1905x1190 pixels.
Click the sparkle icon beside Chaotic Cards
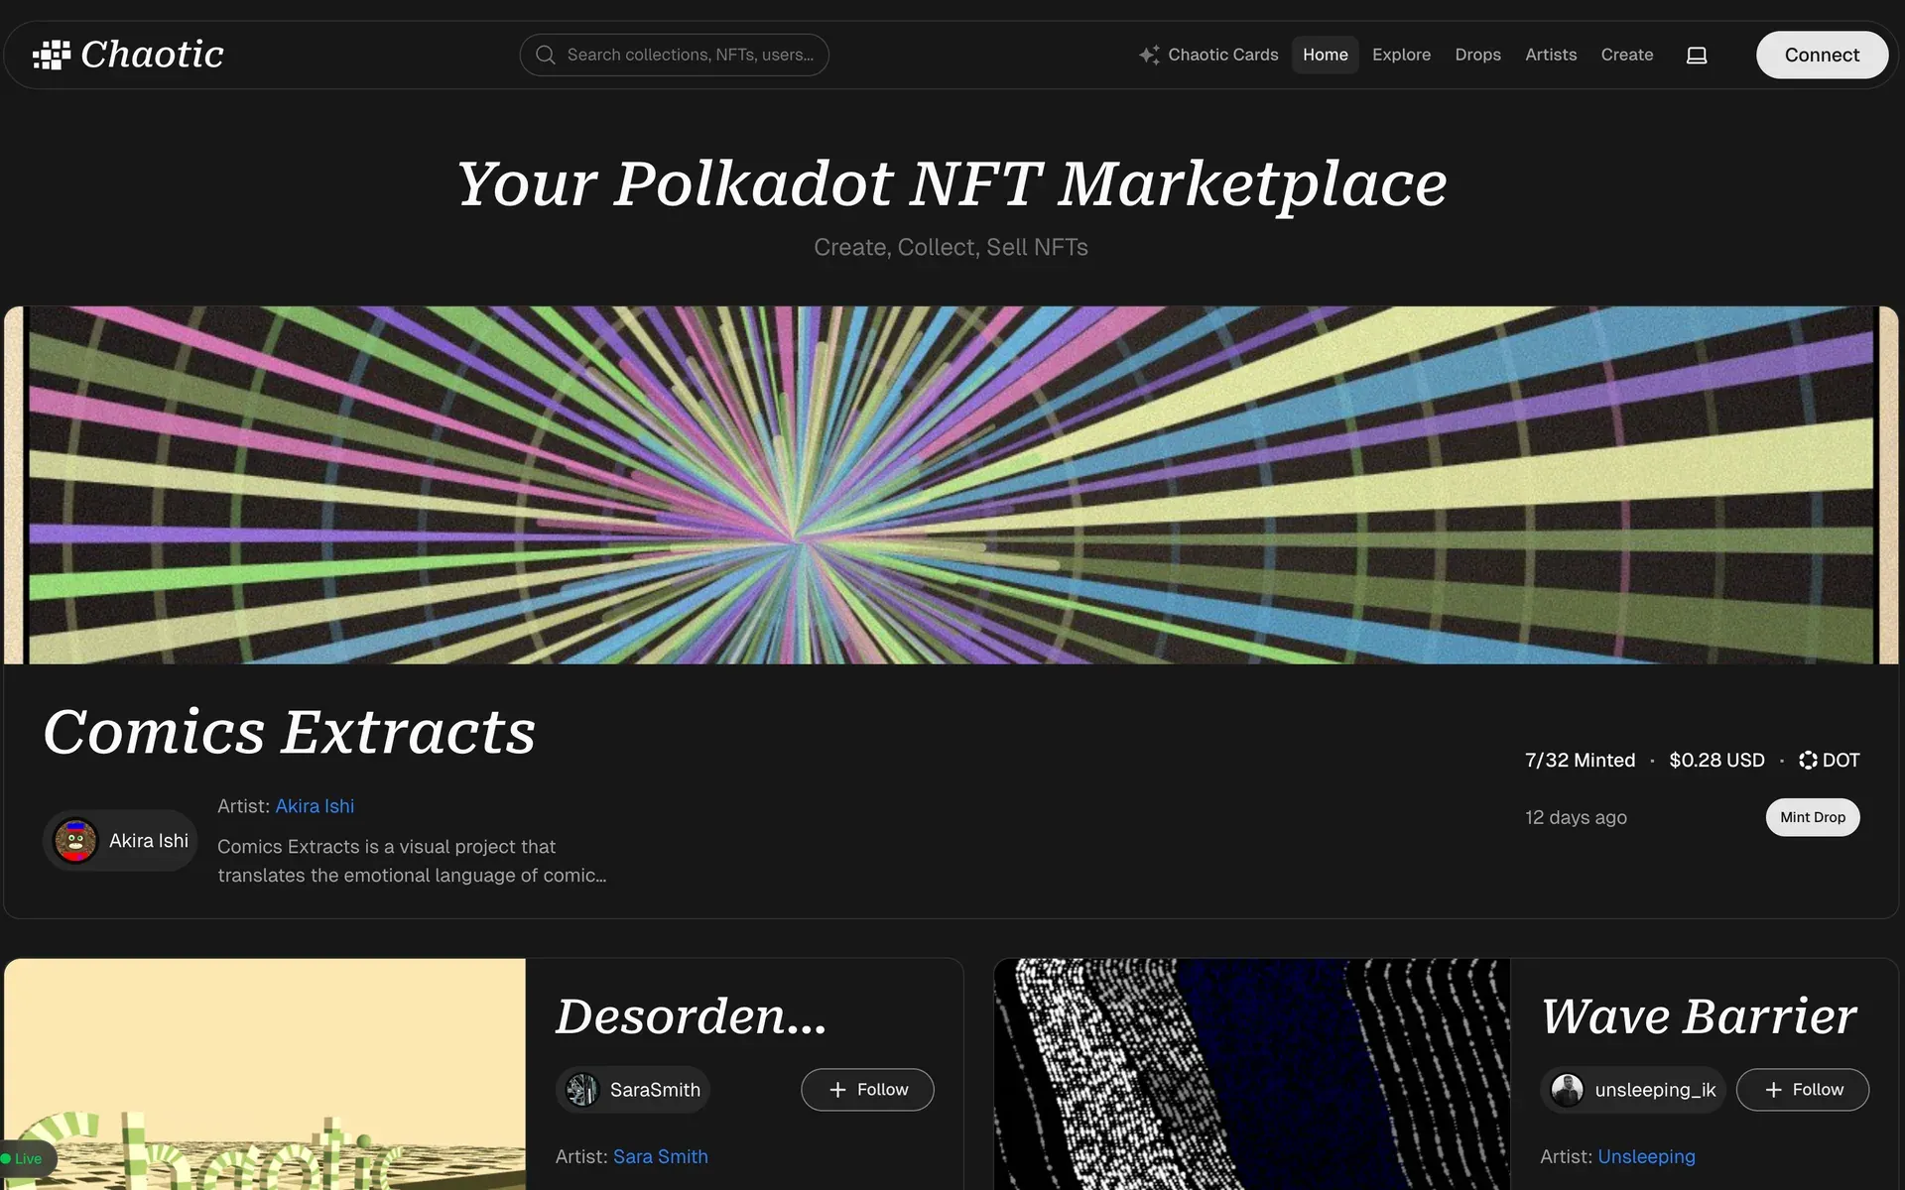pos(1149,55)
